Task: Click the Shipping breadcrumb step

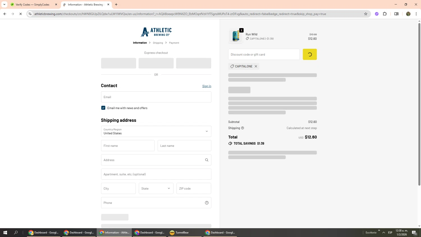Action: 158,43
